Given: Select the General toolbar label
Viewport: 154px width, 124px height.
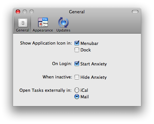Looking at the screenshot, I should 22,30.
